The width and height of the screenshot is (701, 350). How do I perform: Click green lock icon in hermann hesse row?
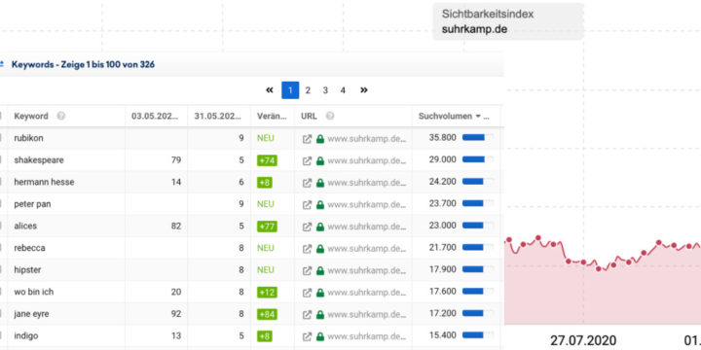tap(319, 182)
